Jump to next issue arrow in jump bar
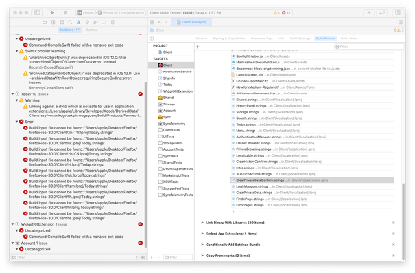This screenshot has width=415, height=273. 403,30
